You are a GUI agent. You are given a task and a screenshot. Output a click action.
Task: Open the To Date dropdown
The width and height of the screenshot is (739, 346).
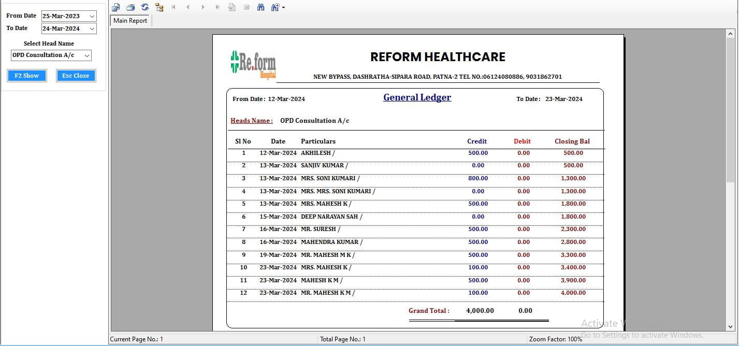(x=93, y=28)
